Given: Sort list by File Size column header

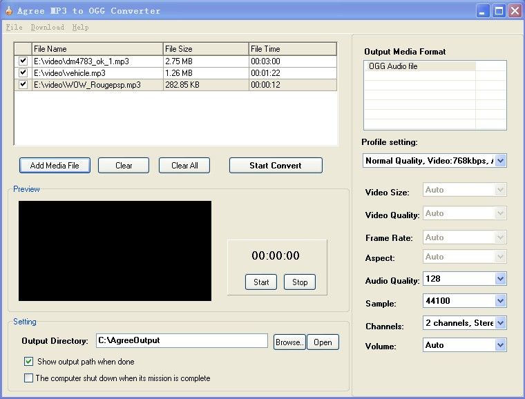Looking at the screenshot, I should (x=206, y=49).
